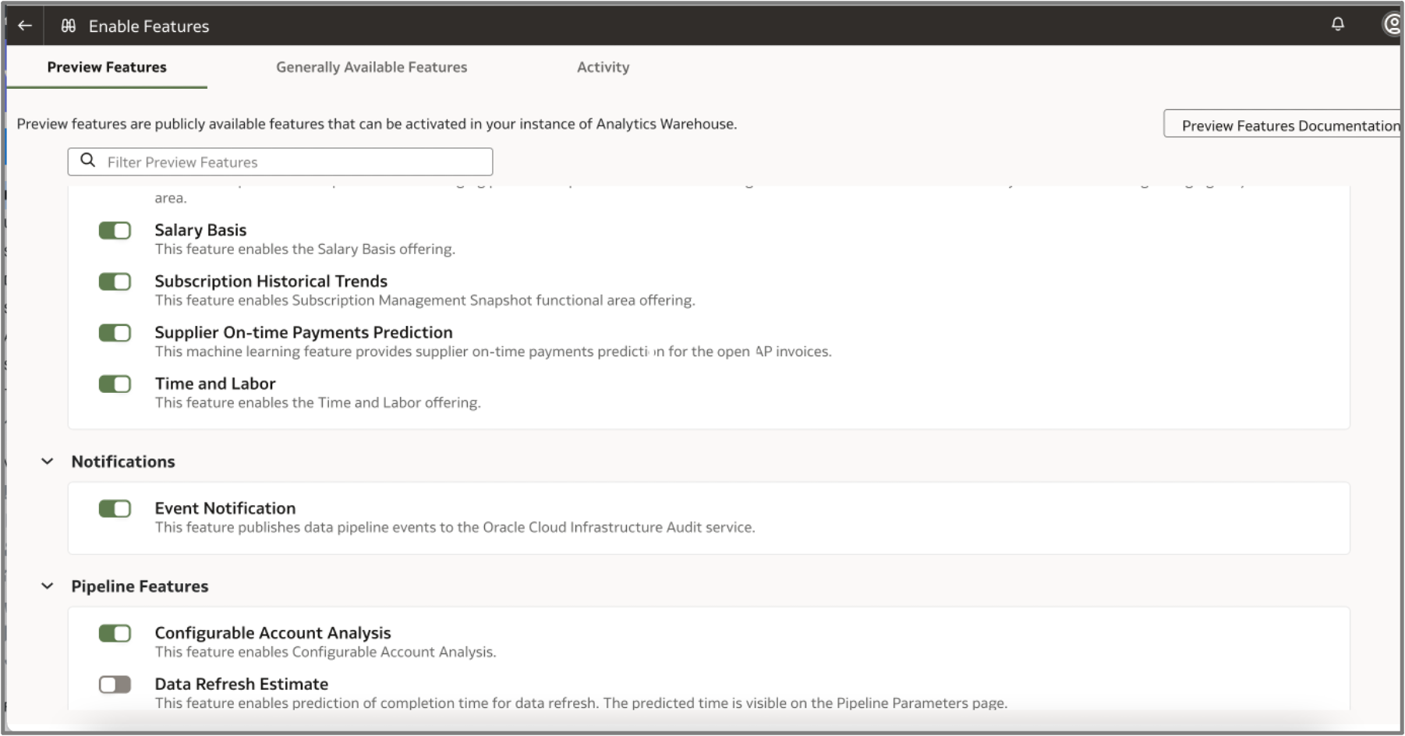
Task: Click the back arrow icon
Action: coord(25,26)
